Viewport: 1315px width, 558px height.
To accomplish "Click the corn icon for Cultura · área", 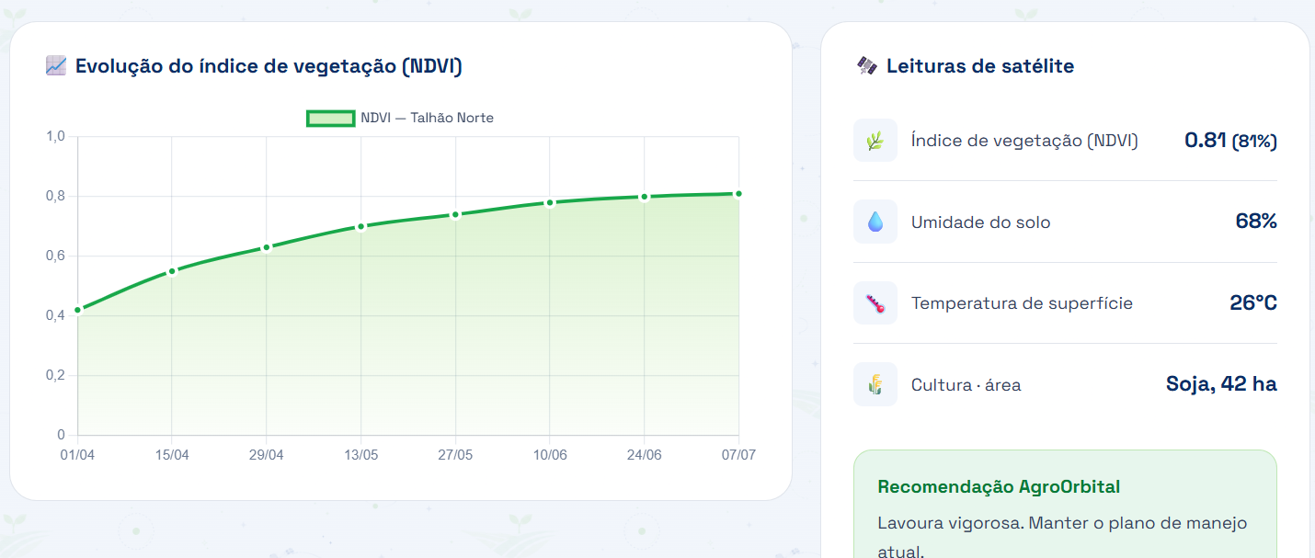I will [875, 384].
